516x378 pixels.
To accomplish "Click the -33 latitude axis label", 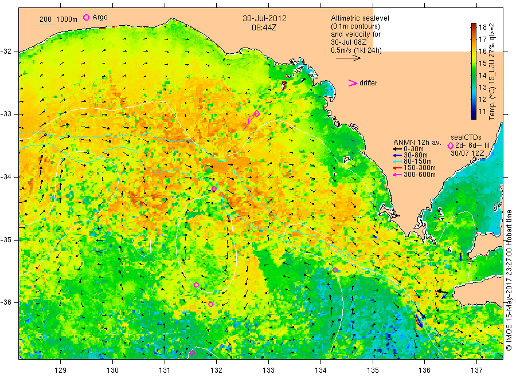I will point(6,114).
